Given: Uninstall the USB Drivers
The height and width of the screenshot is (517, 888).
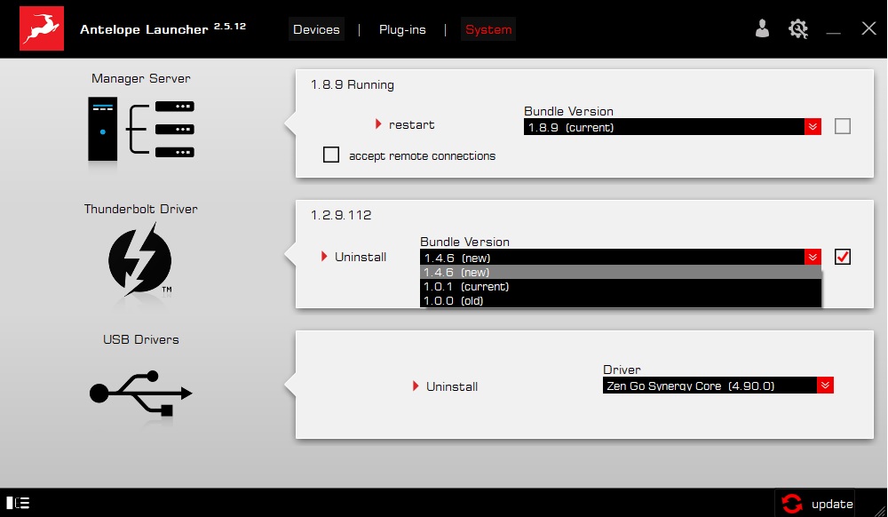Looking at the screenshot, I should pos(452,386).
